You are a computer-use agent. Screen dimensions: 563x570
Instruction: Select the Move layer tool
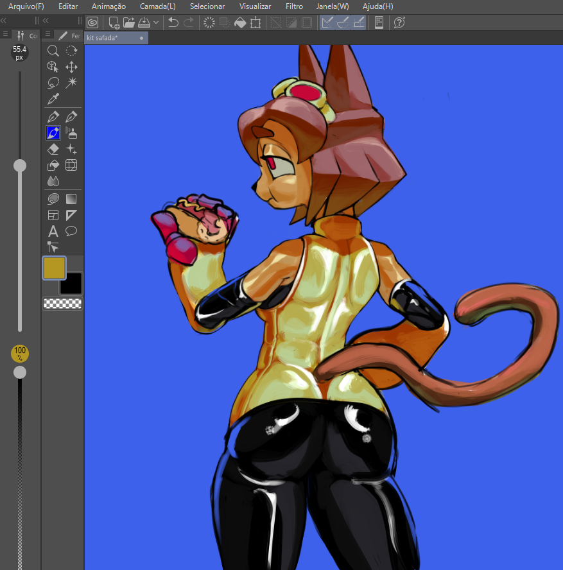(71, 67)
